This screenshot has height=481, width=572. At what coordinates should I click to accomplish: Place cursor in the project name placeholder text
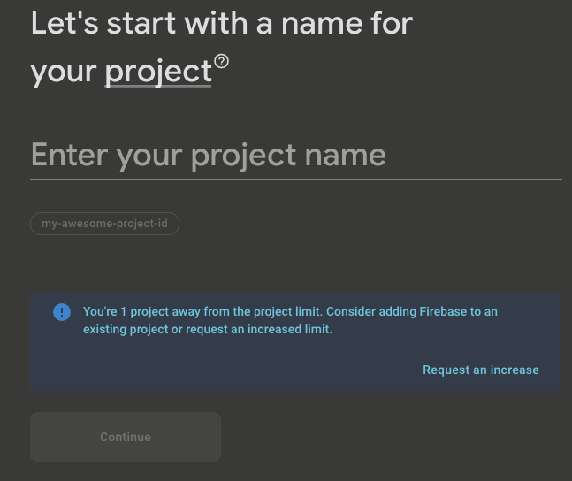point(209,156)
